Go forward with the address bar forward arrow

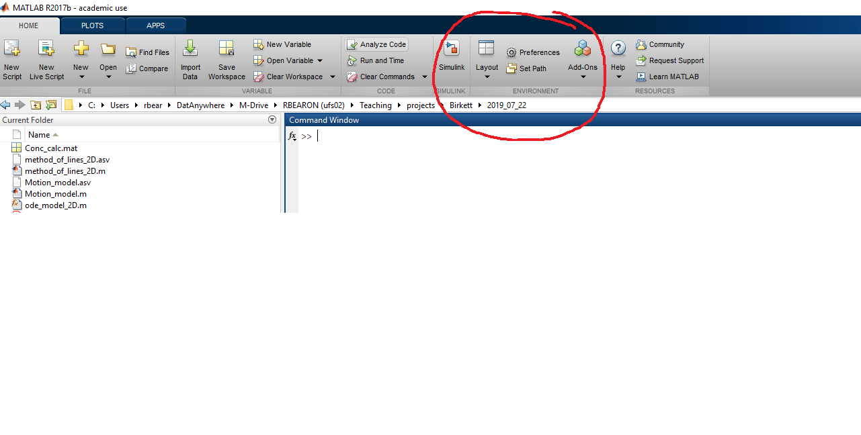[20, 105]
